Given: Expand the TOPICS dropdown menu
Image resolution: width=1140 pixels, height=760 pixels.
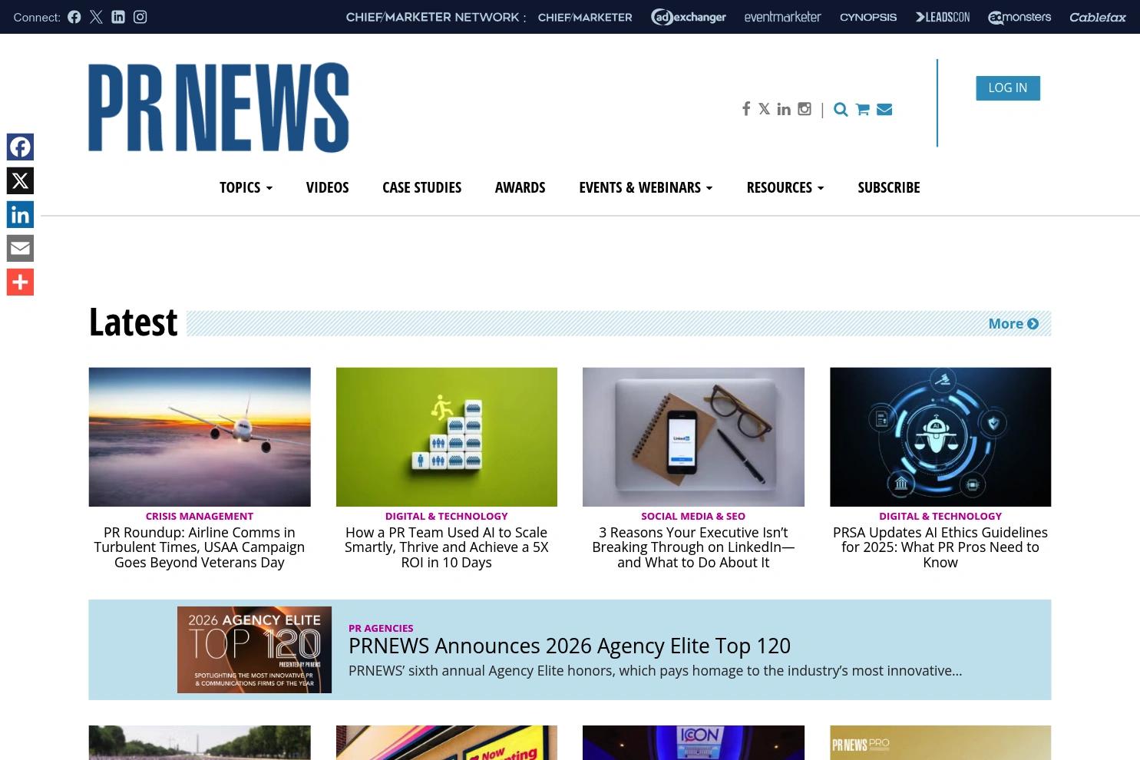Looking at the screenshot, I should click(246, 187).
